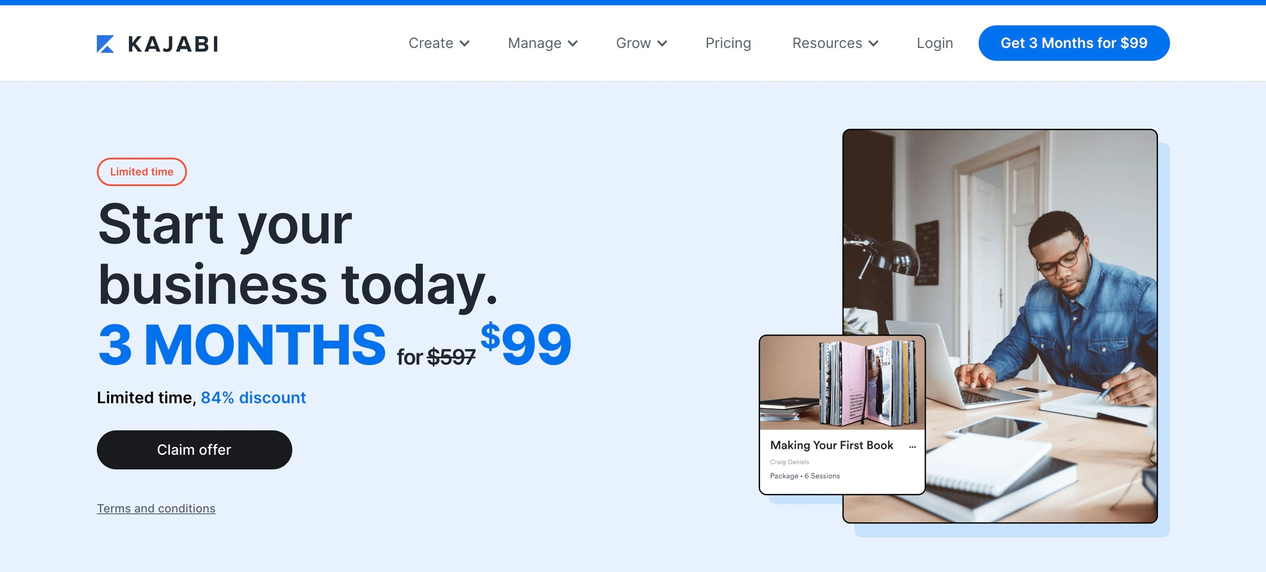Click the Resources chevron arrow
Screen dimensions: 1266x572
873,43
